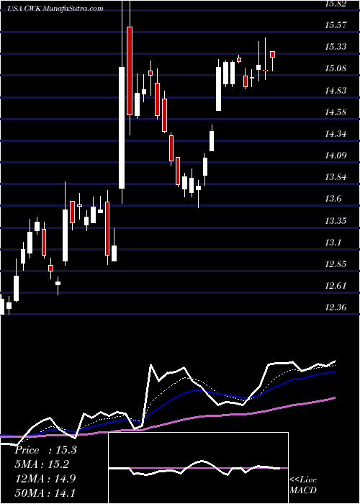Click the 12.61 price axis label
The image size is (360, 504).
(x=336, y=285)
